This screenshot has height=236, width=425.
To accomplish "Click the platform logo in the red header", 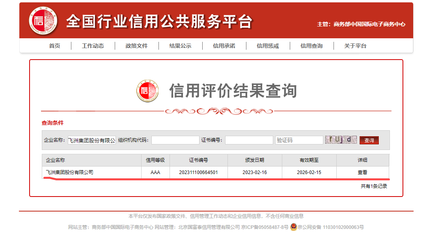I will pyautogui.click(x=43, y=21).
